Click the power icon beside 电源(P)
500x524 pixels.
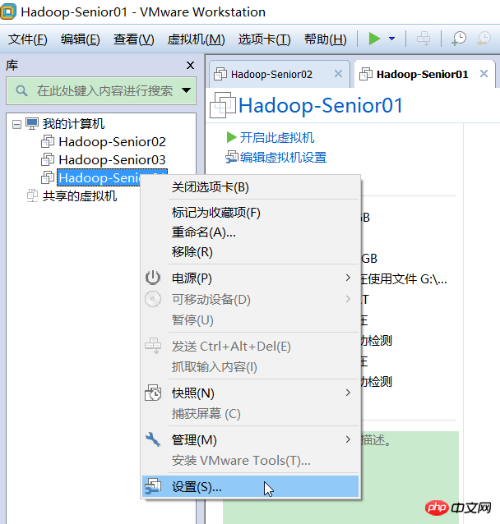tap(153, 278)
